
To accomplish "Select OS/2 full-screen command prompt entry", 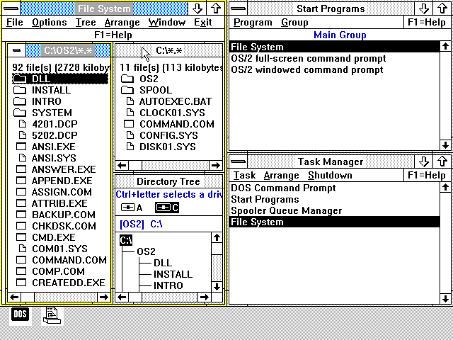I will [335, 58].
